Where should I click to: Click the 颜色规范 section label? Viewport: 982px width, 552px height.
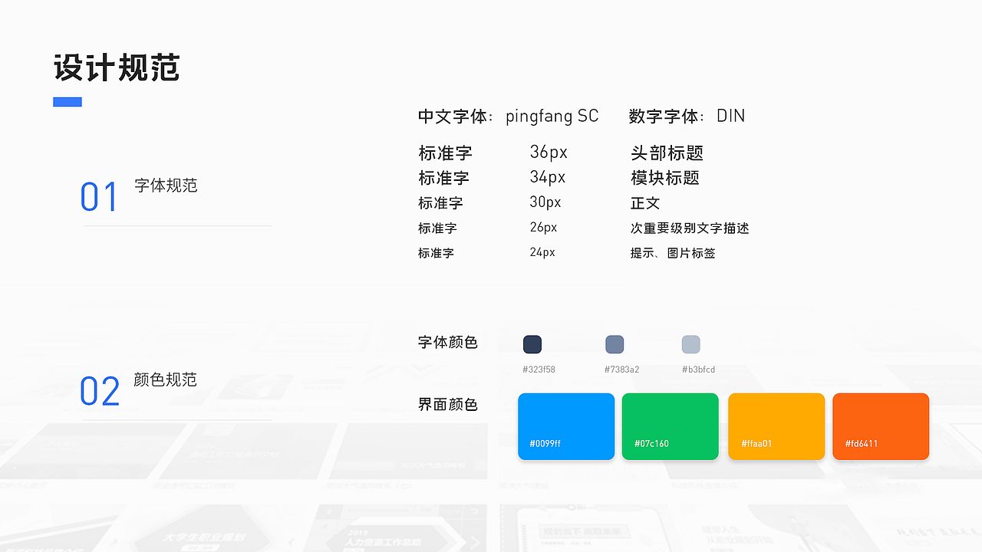click(166, 379)
